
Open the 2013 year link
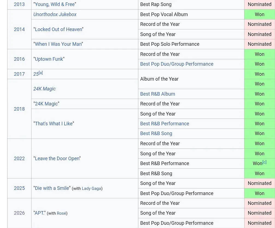(19, 4)
